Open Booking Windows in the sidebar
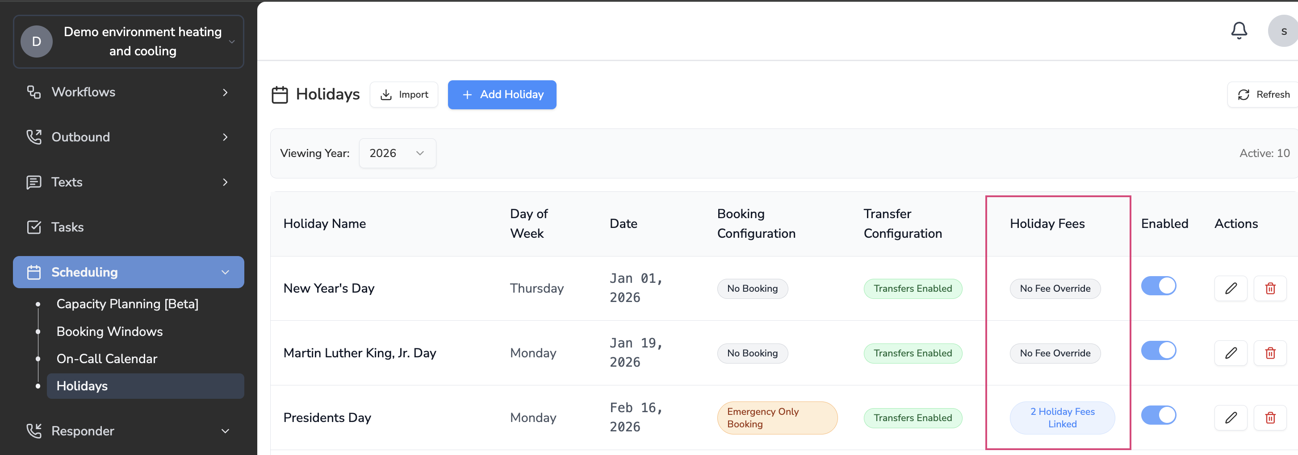This screenshot has width=1298, height=455. click(x=109, y=331)
